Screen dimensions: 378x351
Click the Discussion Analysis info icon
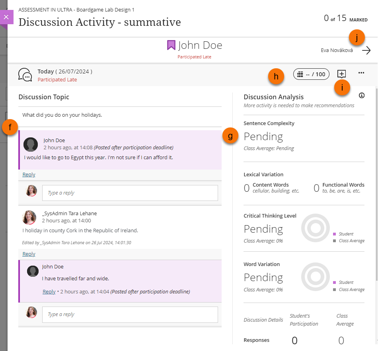361,96
